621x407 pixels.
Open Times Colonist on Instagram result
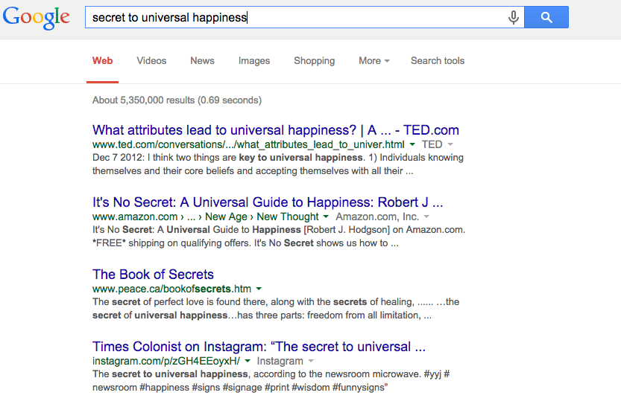pos(259,347)
